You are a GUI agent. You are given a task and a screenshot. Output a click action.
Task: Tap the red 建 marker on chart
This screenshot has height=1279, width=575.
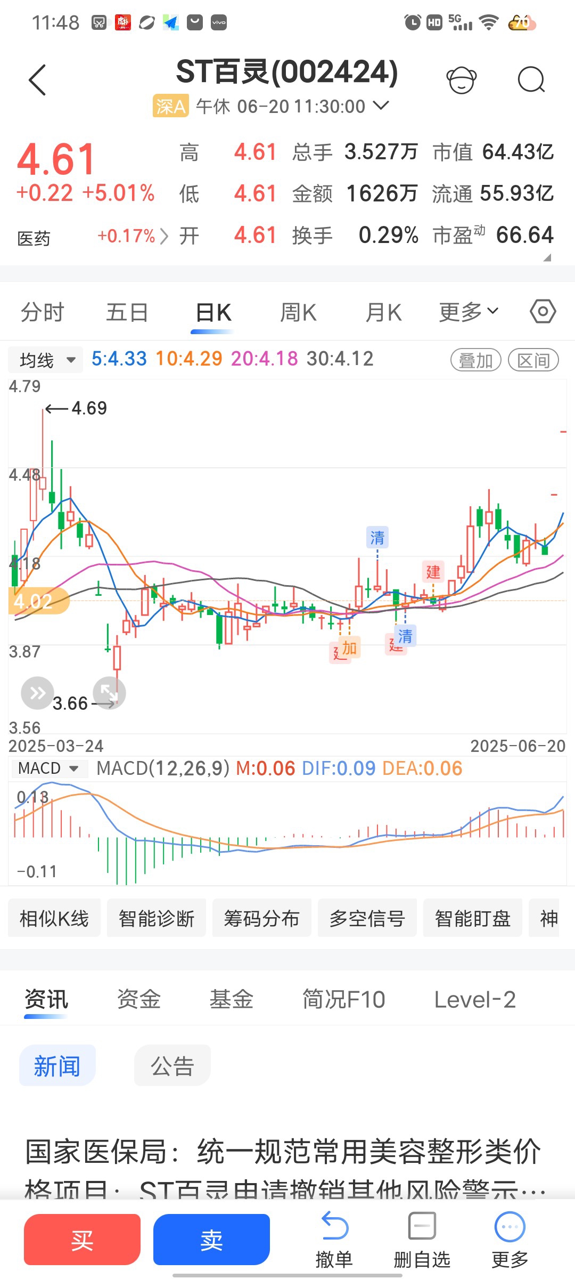tap(433, 572)
